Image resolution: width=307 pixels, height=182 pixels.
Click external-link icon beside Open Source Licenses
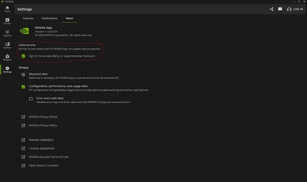(x=23, y=166)
